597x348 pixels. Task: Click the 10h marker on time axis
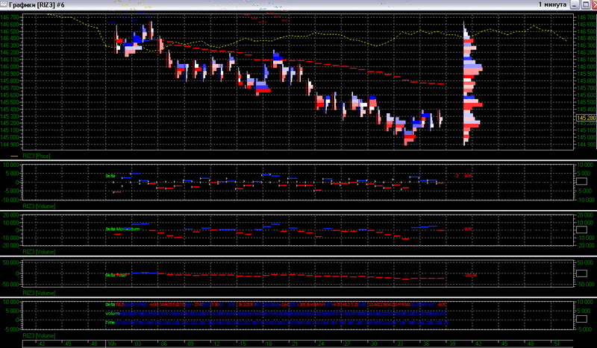pos(110,344)
